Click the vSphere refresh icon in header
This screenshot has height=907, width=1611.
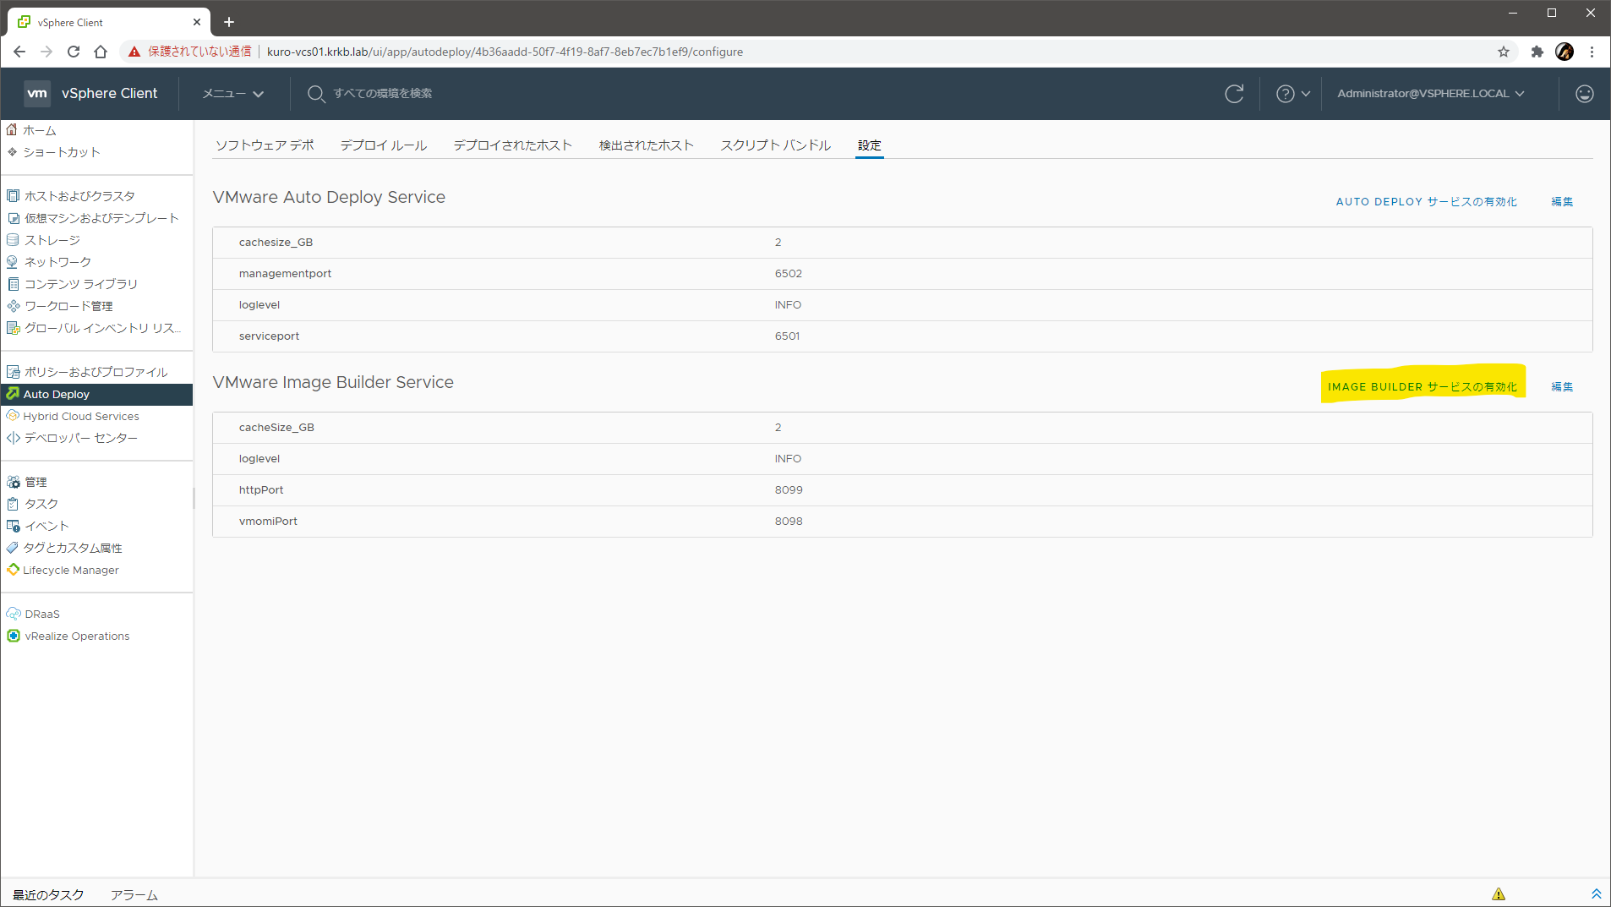[x=1234, y=94]
